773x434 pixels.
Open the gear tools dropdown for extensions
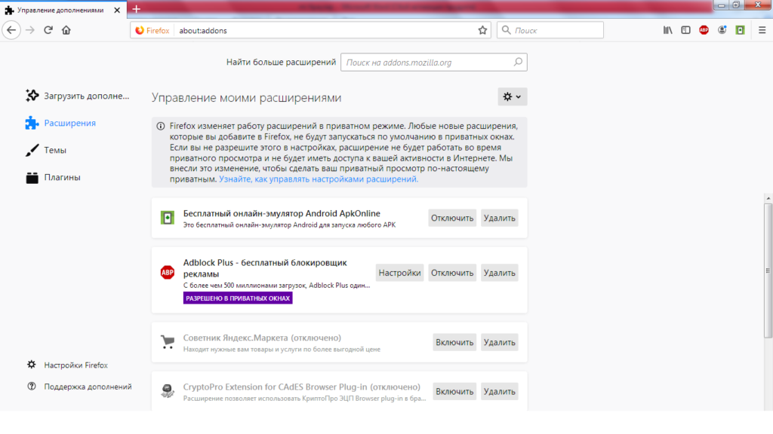[x=513, y=97]
